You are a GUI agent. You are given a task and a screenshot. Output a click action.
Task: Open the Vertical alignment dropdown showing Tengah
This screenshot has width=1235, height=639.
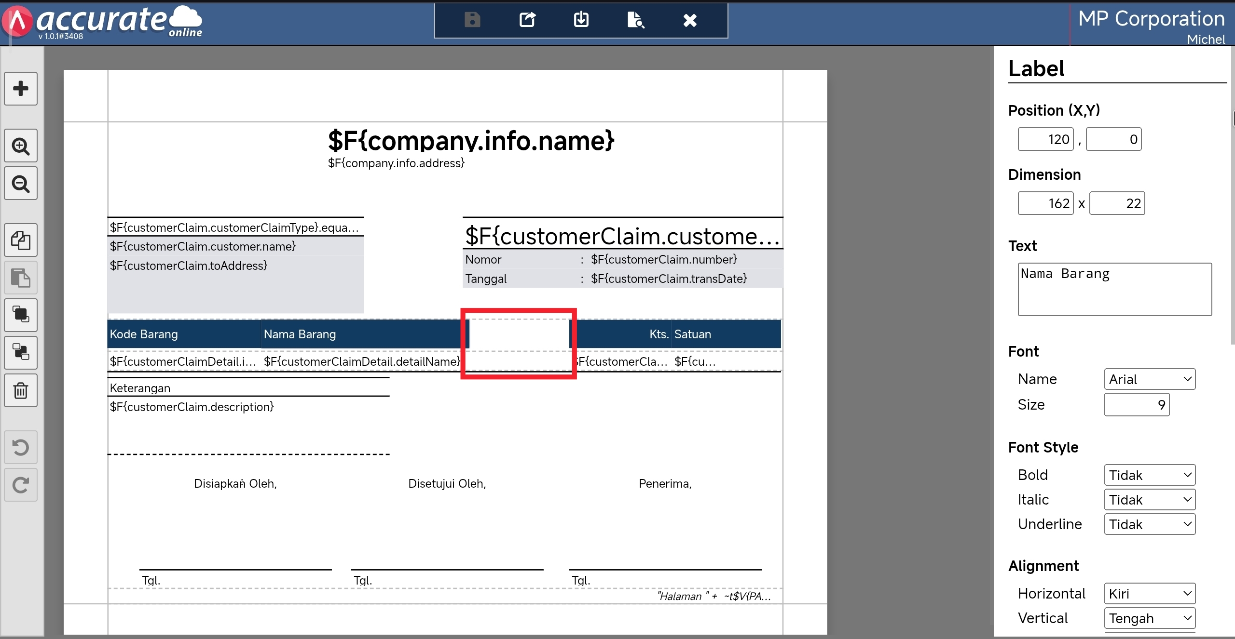tap(1149, 618)
